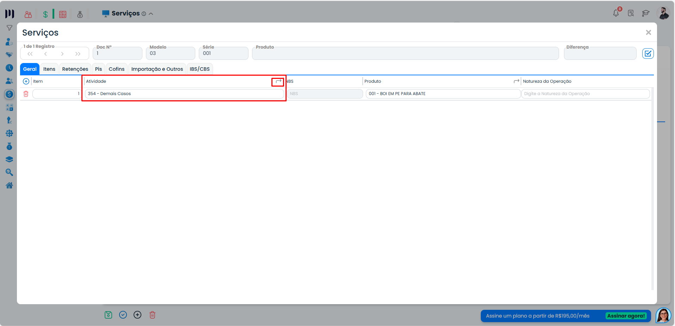Open the clock icon in sidebar

[10, 68]
